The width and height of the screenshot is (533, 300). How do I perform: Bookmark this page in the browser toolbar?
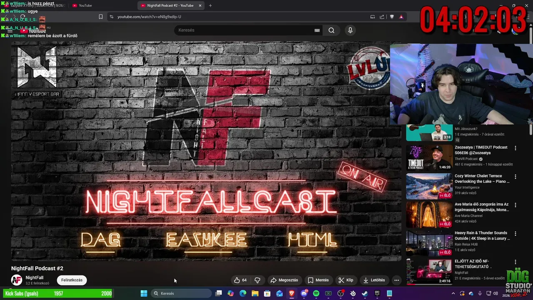[100, 17]
